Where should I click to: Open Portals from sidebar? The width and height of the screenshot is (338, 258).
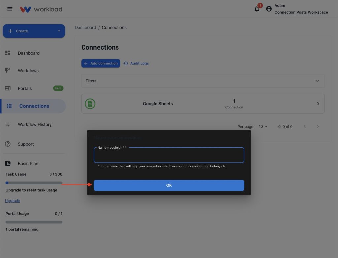(25, 88)
